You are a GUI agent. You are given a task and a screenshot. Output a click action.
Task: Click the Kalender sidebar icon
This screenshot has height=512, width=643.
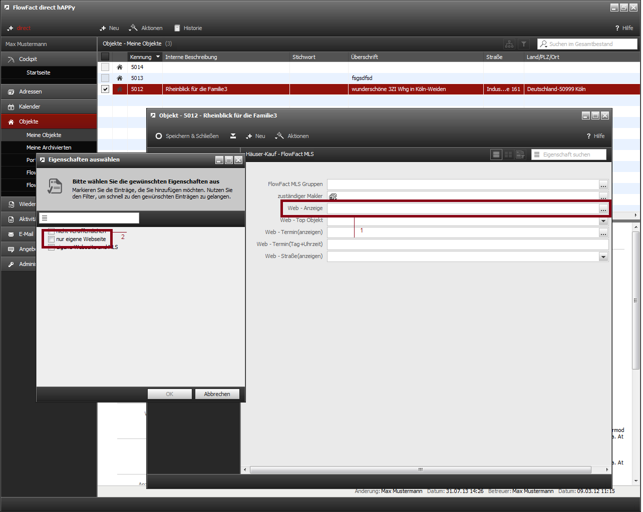click(11, 107)
